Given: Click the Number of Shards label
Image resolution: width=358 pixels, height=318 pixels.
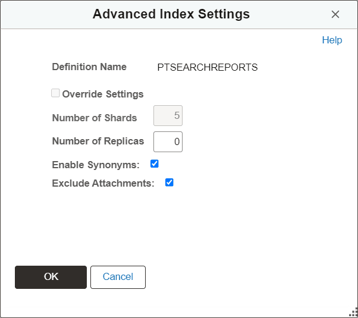Looking at the screenshot, I should [95, 118].
